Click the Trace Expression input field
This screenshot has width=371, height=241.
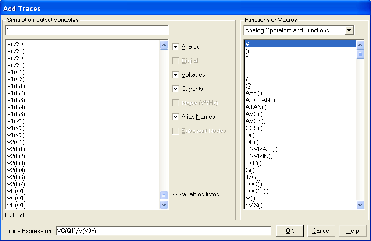pyautogui.click(x=163, y=231)
